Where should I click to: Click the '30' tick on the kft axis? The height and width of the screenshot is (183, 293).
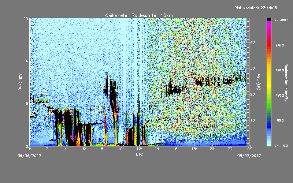[x=252, y=68]
